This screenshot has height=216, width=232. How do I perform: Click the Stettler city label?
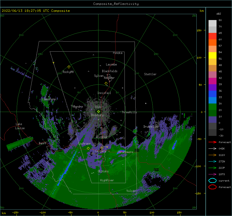[x=150, y=74]
